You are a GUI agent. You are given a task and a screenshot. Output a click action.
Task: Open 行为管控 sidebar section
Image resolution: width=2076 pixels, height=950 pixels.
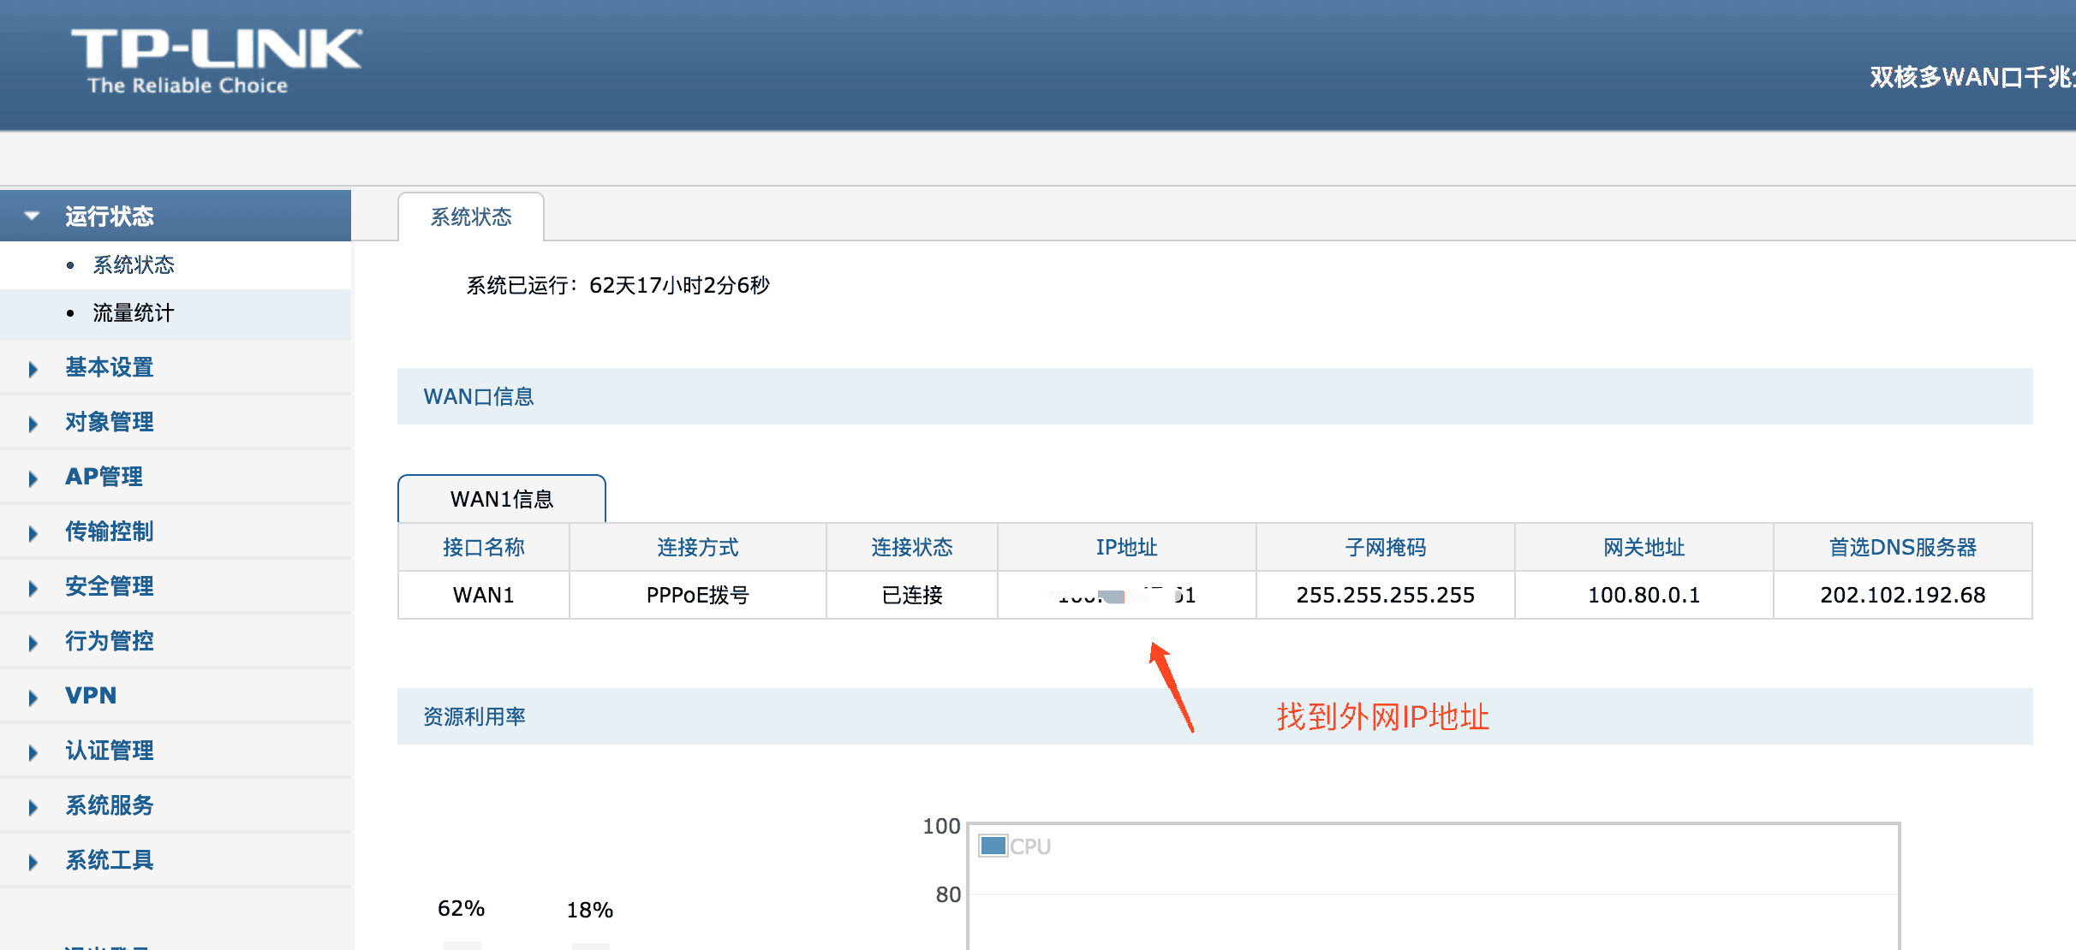[x=176, y=641]
